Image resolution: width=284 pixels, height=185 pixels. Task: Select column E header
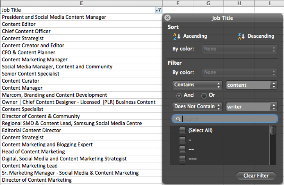[x=81, y=3]
